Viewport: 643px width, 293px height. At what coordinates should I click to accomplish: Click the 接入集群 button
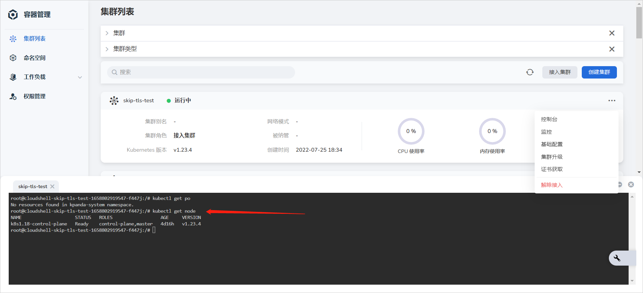tap(560, 72)
